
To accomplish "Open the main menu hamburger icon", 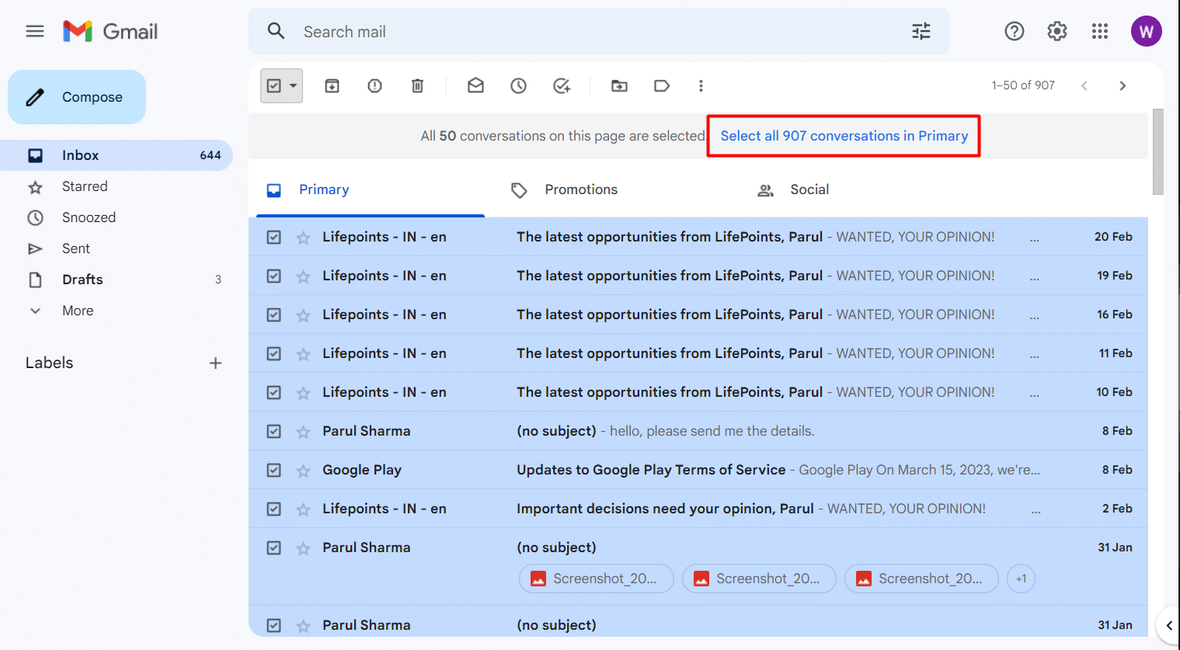I will [35, 31].
